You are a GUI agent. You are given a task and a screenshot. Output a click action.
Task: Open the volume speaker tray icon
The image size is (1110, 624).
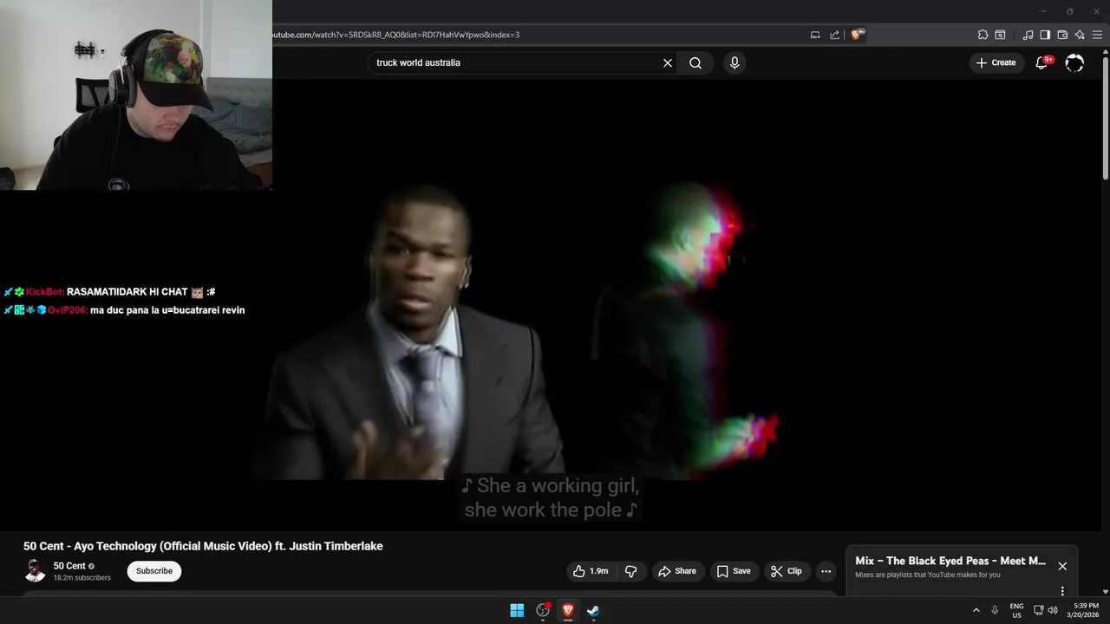pyautogui.click(x=1053, y=610)
